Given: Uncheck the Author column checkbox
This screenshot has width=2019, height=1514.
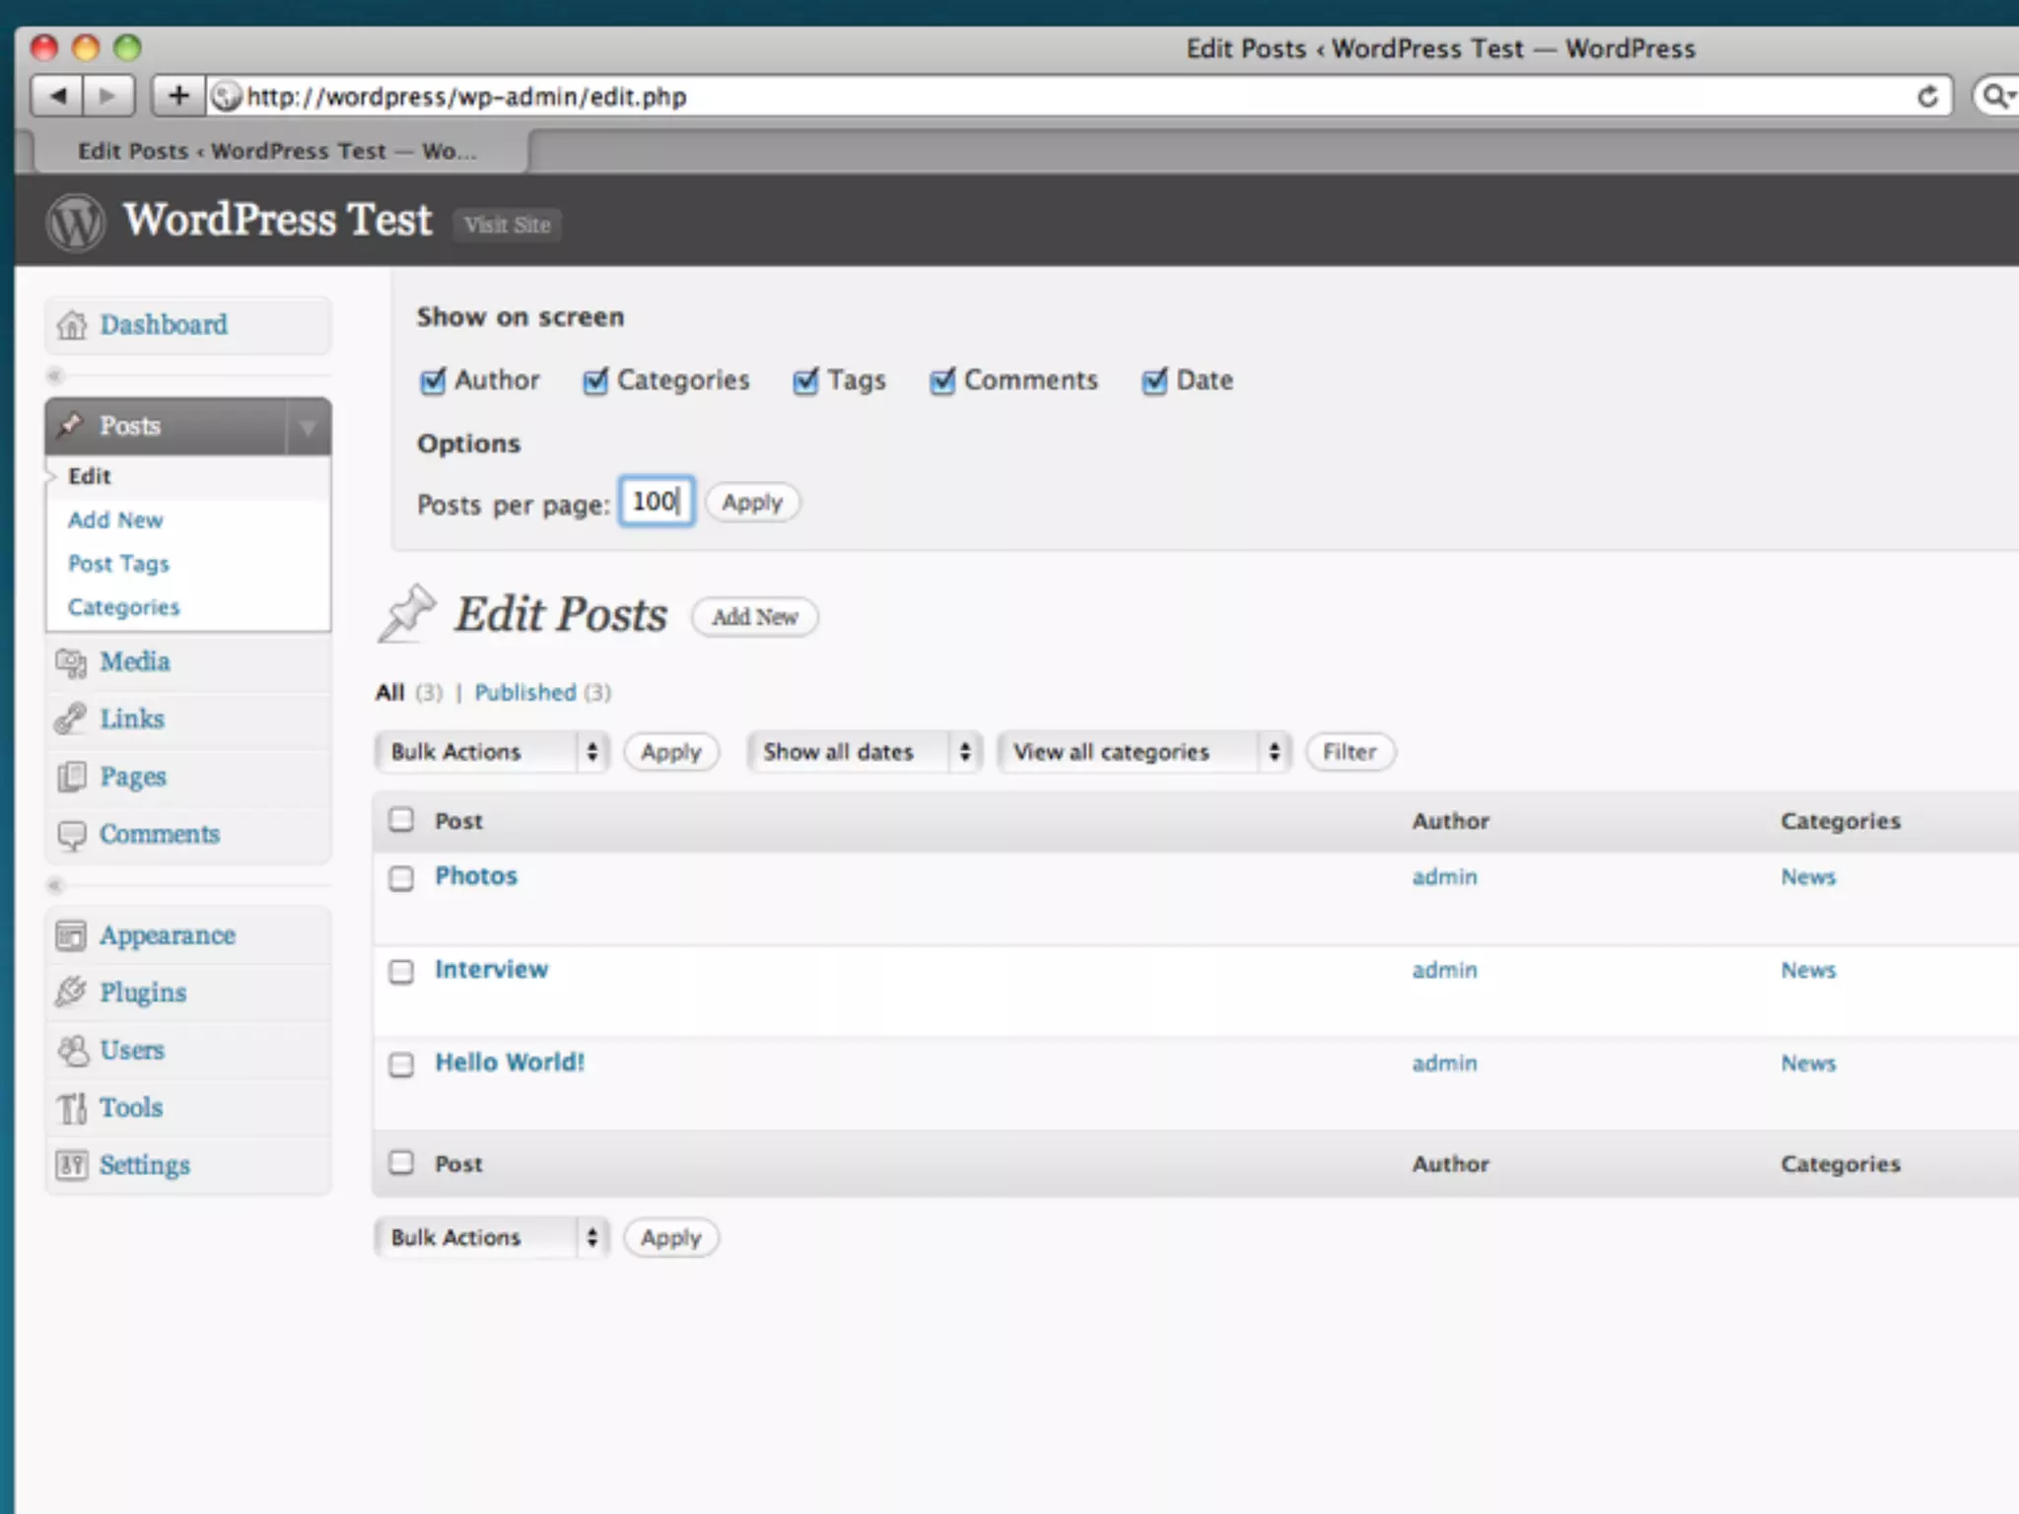Looking at the screenshot, I should pos(433,381).
